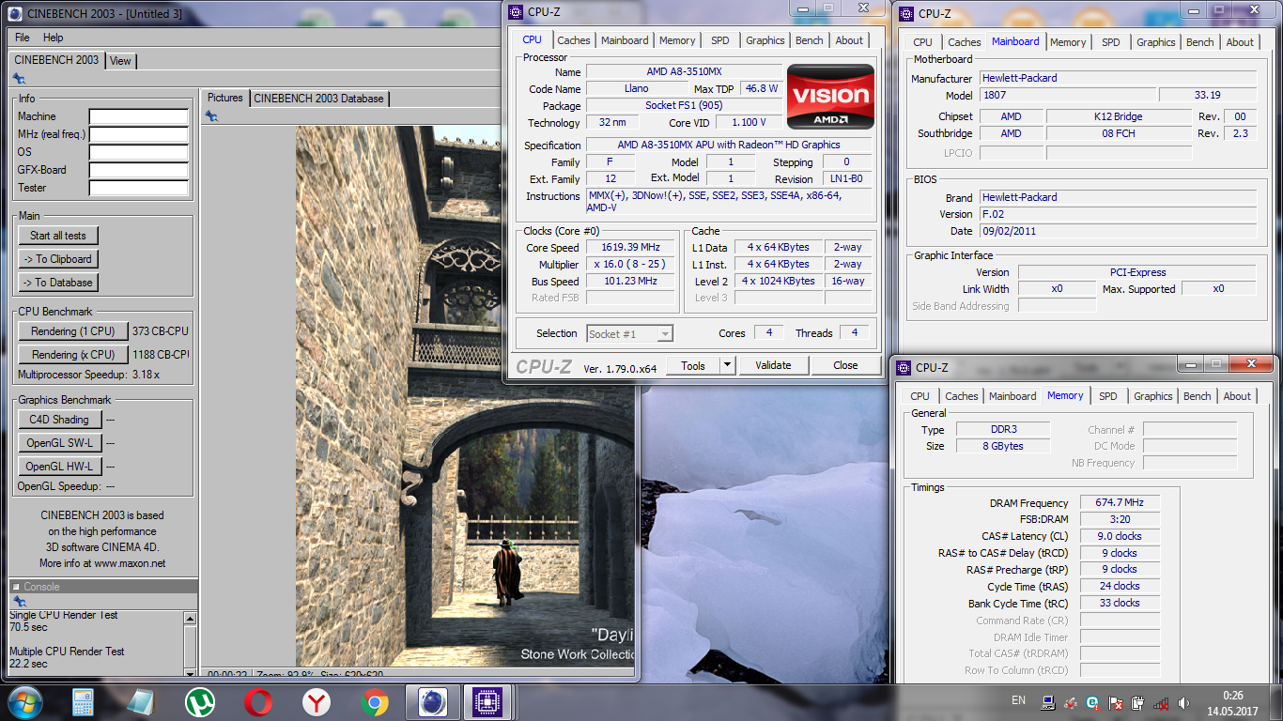Open the Action Center flag tray icon
The width and height of the screenshot is (1283, 721).
[1116, 701]
